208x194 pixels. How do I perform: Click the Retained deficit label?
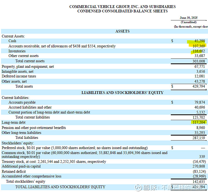[14, 171]
